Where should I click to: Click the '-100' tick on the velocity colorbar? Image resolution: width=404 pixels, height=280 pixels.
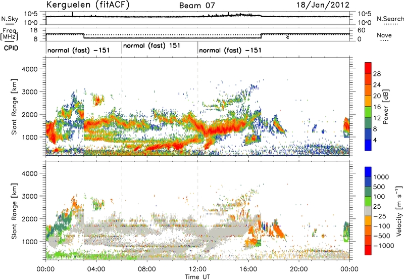(381, 226)
